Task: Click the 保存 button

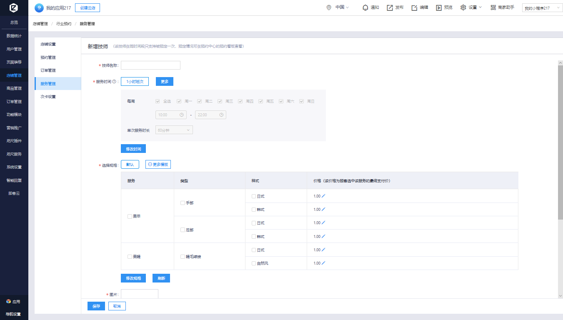Action: click(96, 306)
